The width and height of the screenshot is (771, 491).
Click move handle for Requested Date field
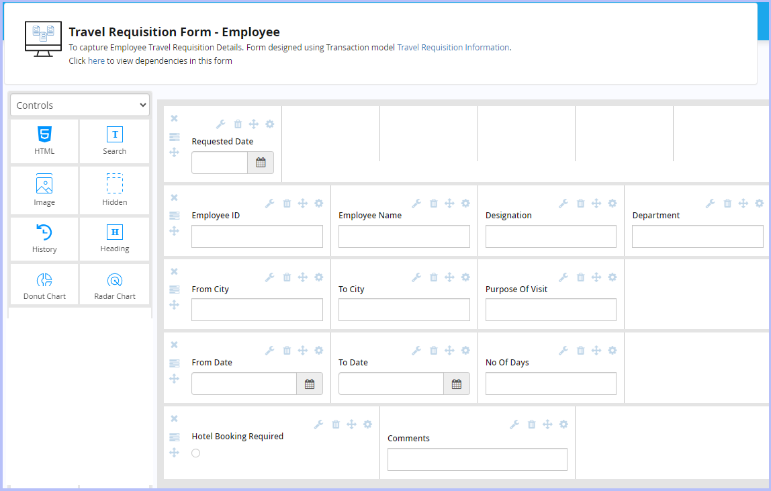254,124
